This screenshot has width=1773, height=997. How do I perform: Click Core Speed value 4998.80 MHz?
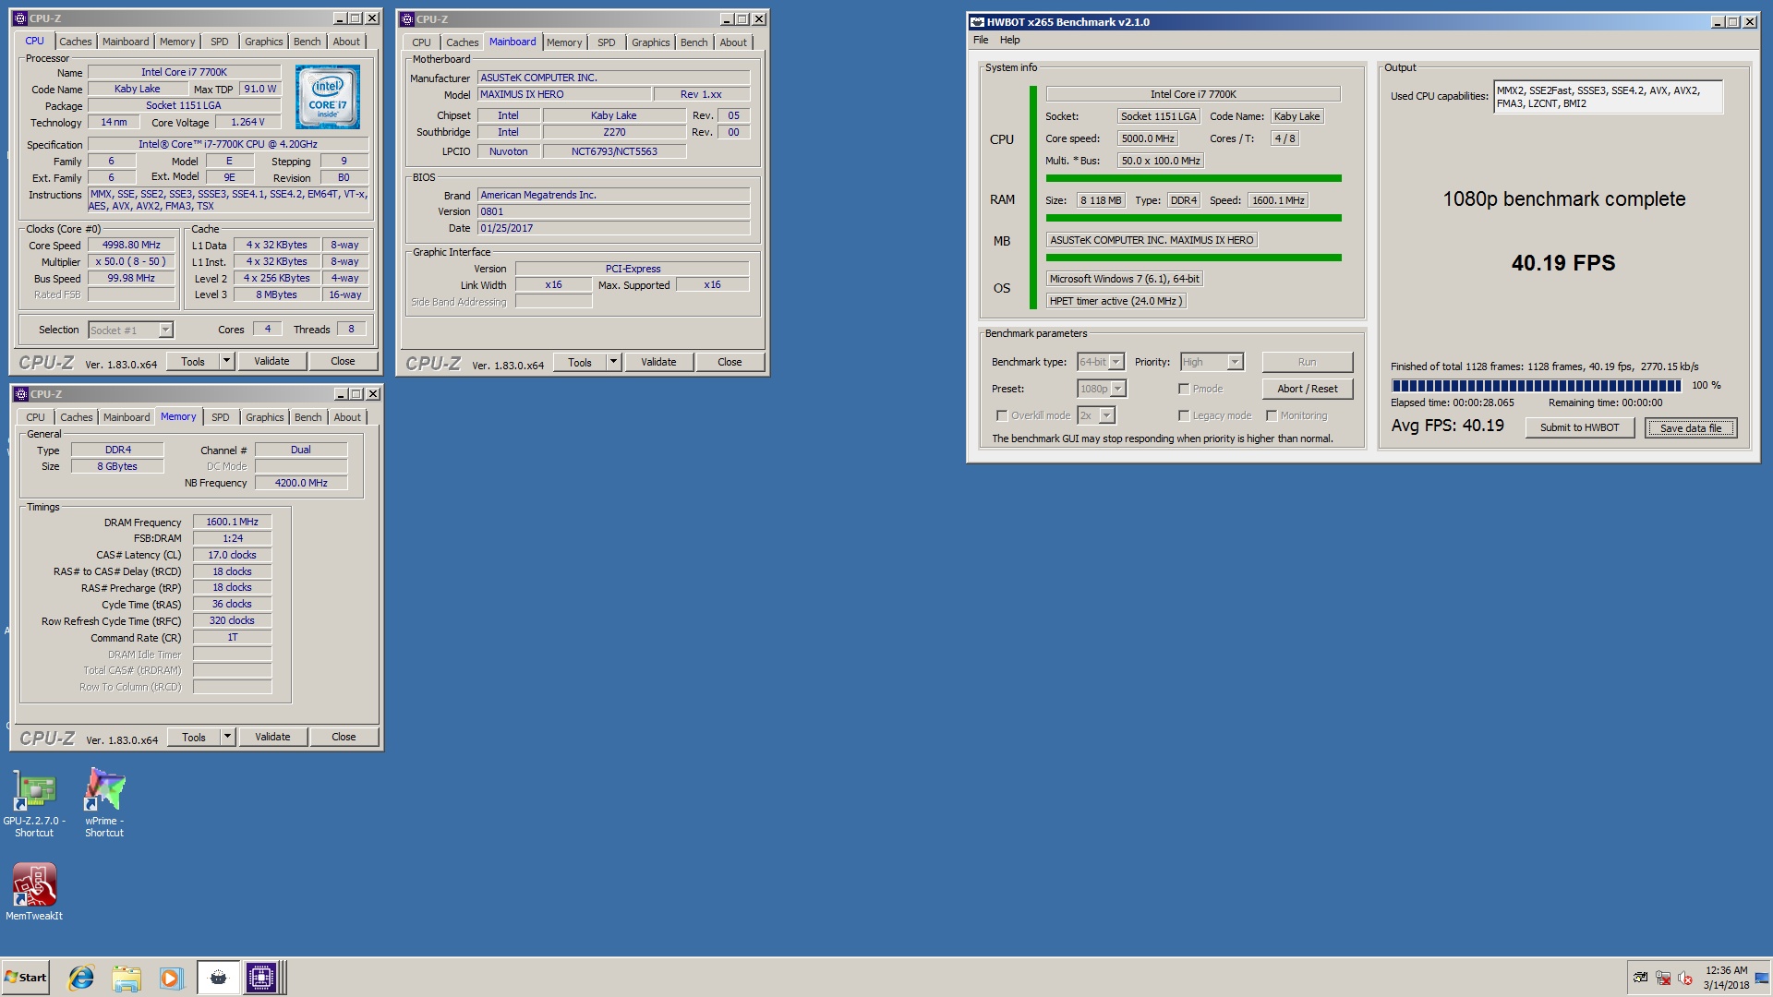point(131,245)
